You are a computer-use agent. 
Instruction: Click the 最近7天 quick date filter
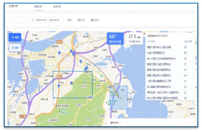81,20
